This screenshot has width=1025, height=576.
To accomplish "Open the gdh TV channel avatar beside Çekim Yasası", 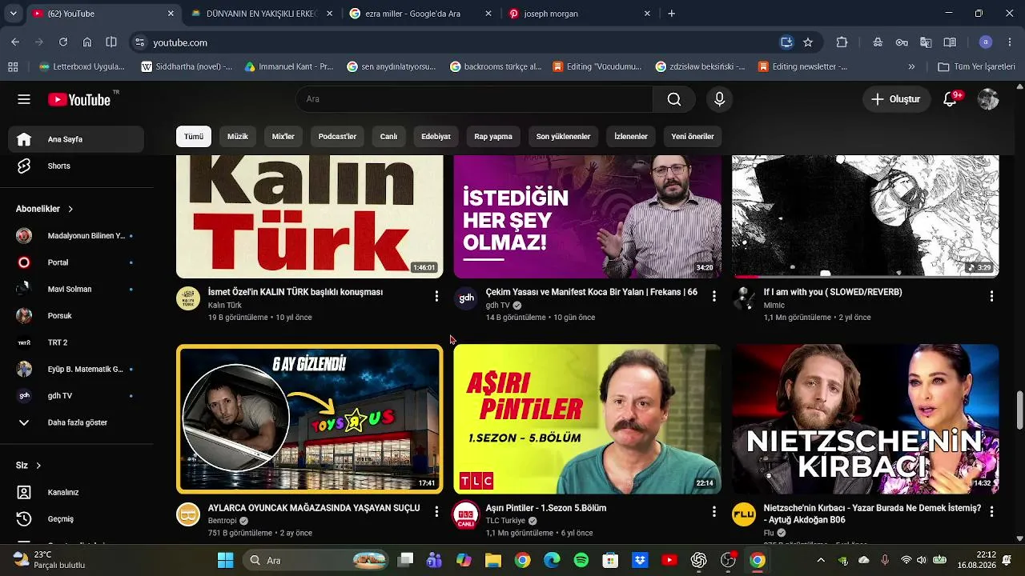I will [466, 298].
